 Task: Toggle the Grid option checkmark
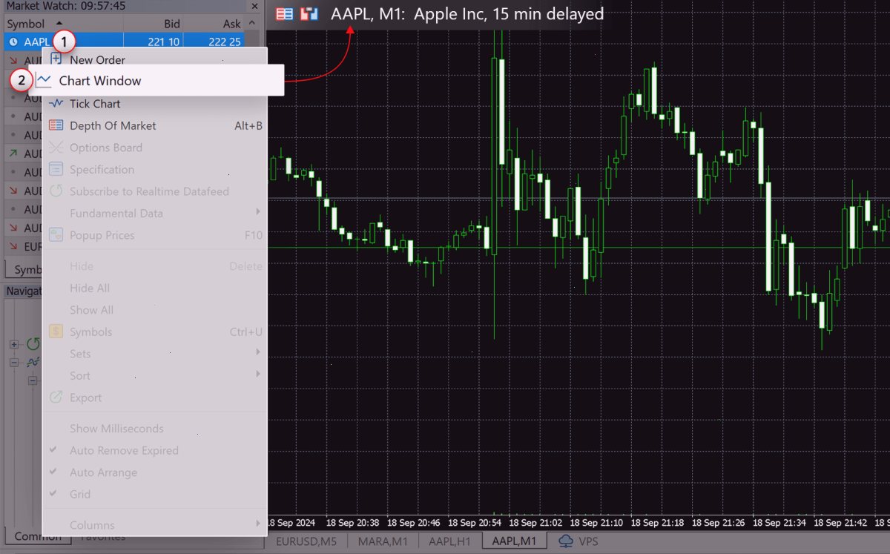click(53, 494)
